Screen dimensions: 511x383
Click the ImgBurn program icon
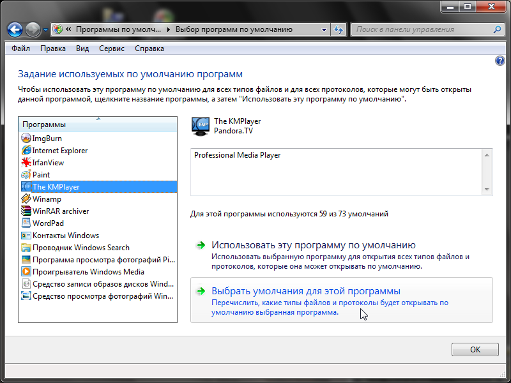[26, 138]
